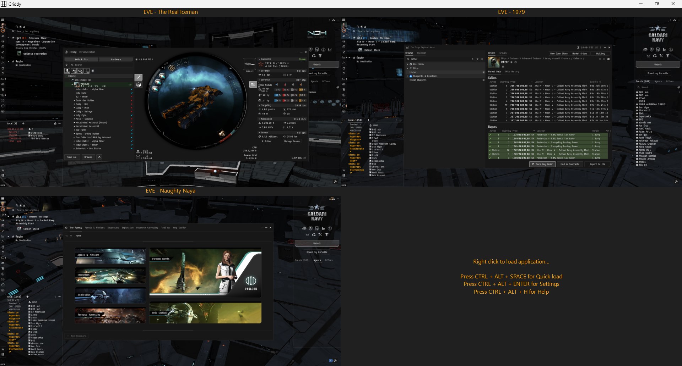Click the Agency back navigation arrows
Image resolution: width=682 pixels, height=366 pixels.
point(66,235)
